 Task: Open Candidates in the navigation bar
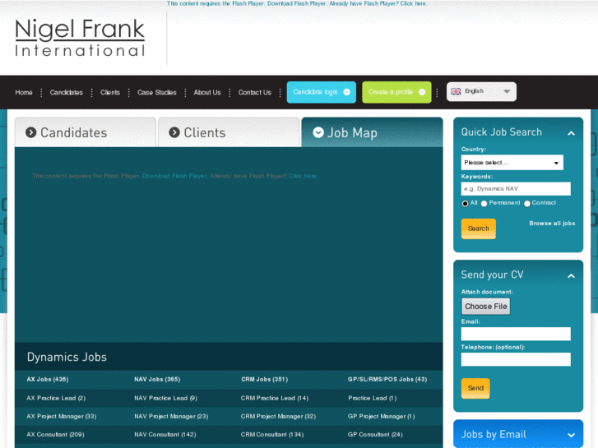click(67, 92)
